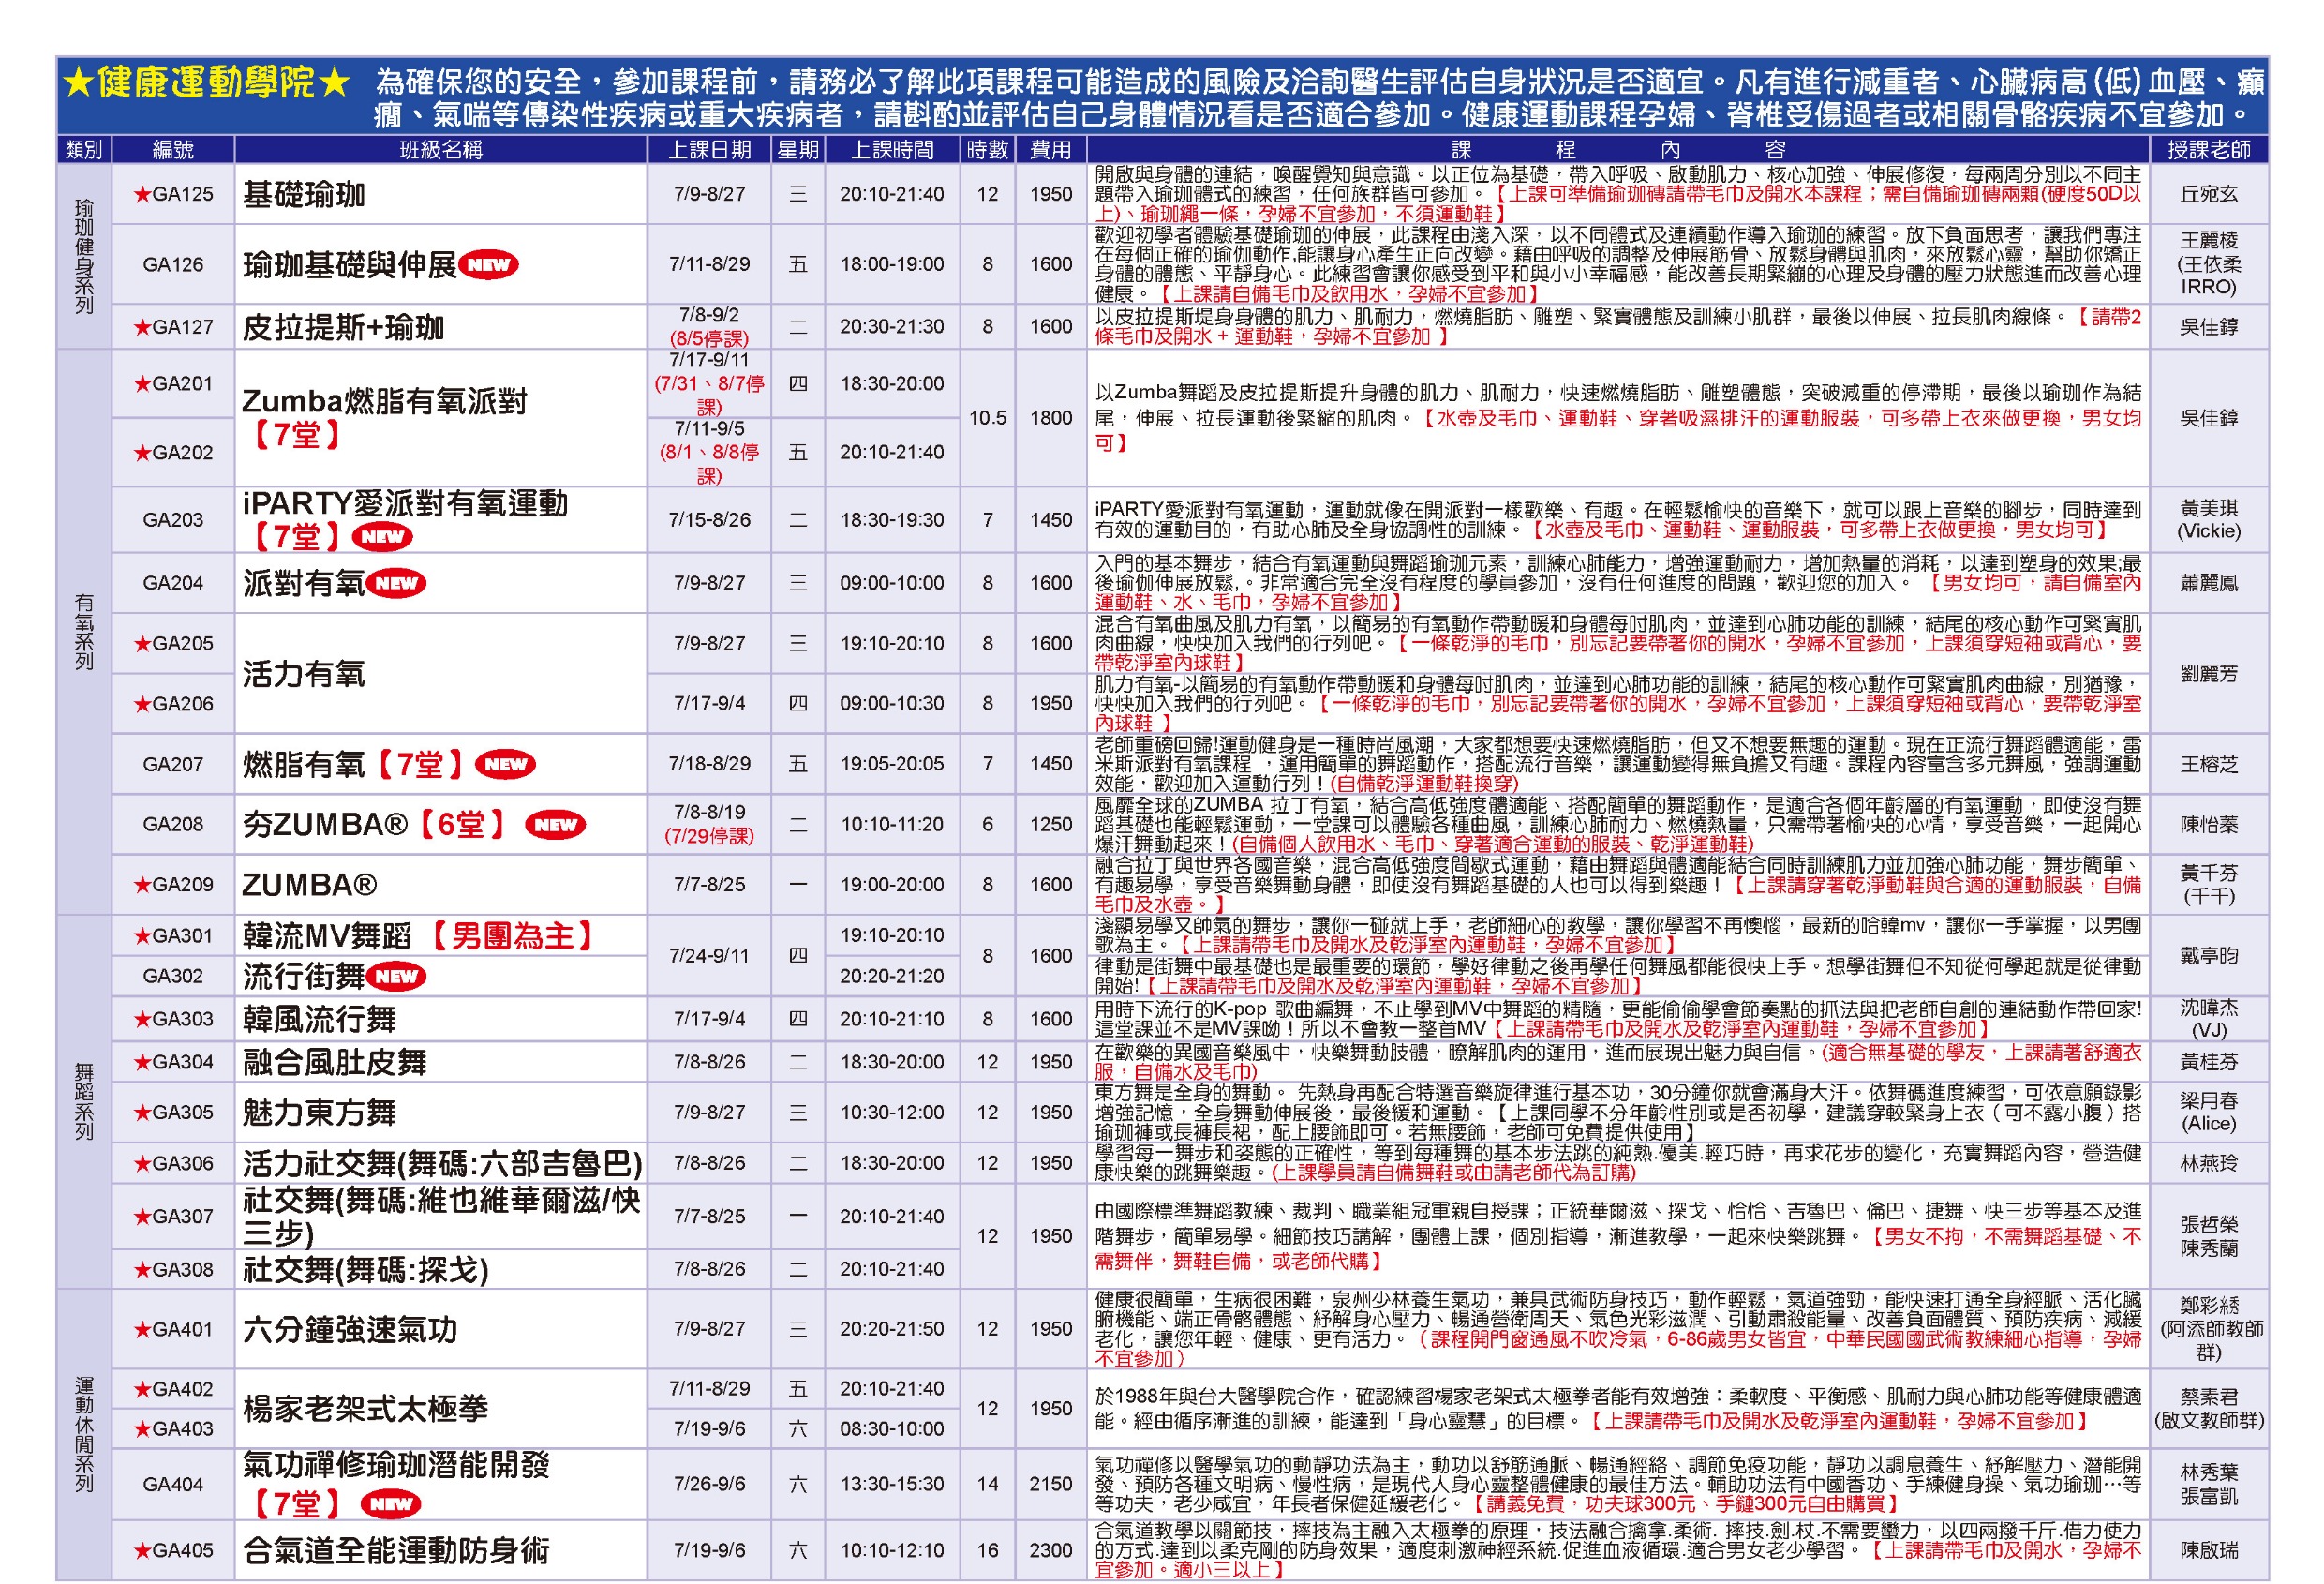
Task: Click the 上課日期 column header
Action: pos(709,150)
